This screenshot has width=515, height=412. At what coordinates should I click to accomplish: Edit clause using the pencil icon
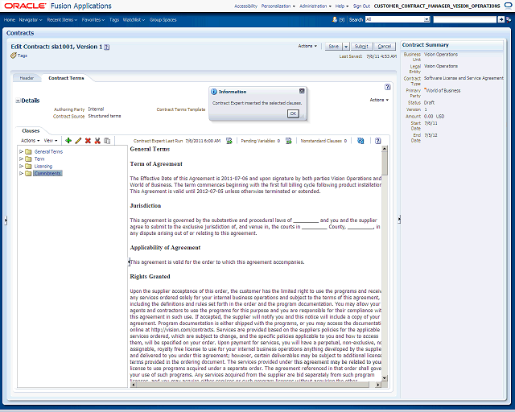coord(78,141)
